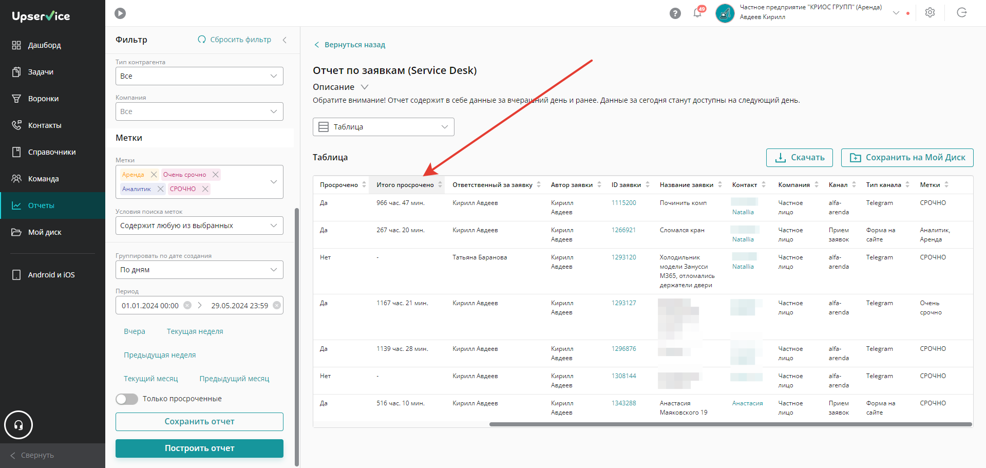
Task: Open Команда in sidebar
Action: tap(52, 179)
